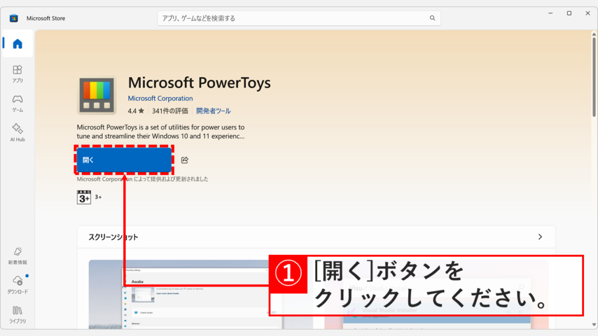
Task: Click the search magnifier in the search bar
Action: 432,18
